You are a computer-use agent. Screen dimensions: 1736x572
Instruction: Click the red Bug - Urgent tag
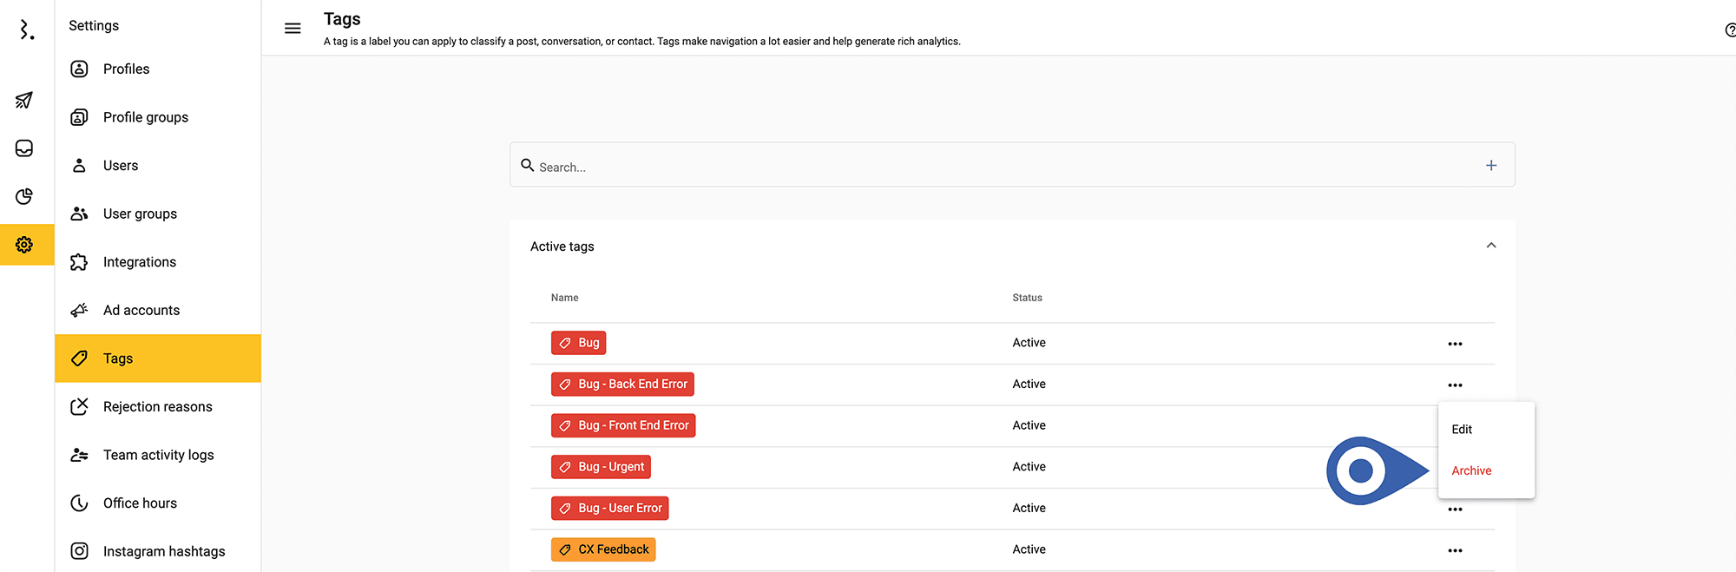click(x=601, y=467)
